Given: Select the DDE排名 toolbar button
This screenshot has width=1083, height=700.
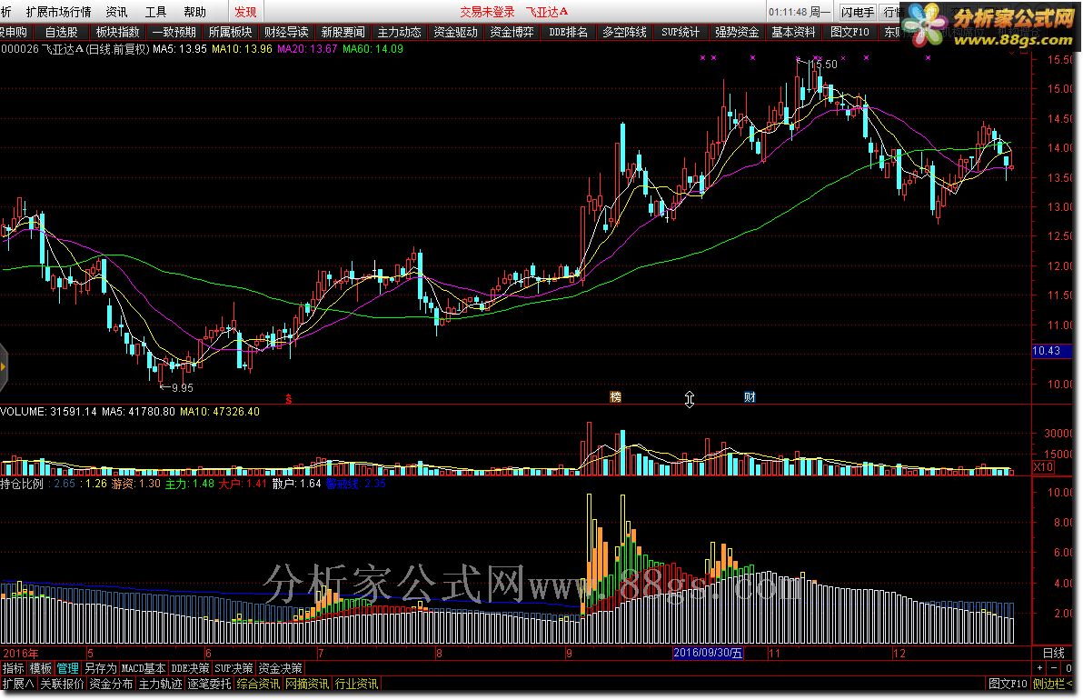Looking at the screenshot, I should [569, 32].
